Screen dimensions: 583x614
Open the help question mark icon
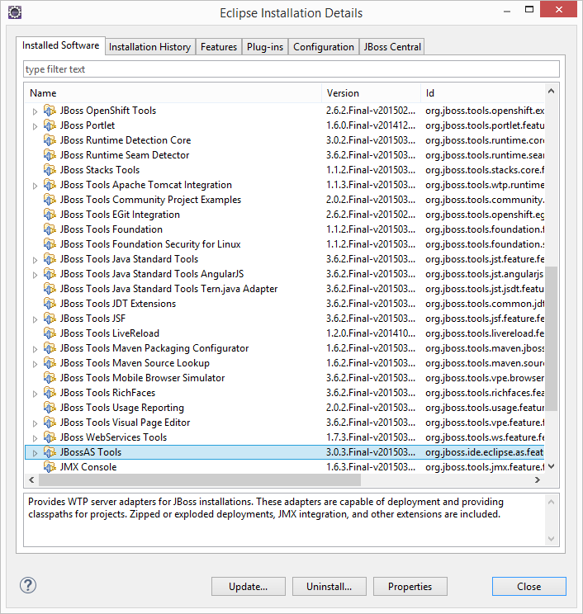click(28, 586)
